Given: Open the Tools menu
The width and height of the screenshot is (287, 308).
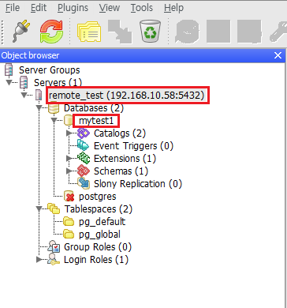Looking at the screenshot, I should point(142,8).
